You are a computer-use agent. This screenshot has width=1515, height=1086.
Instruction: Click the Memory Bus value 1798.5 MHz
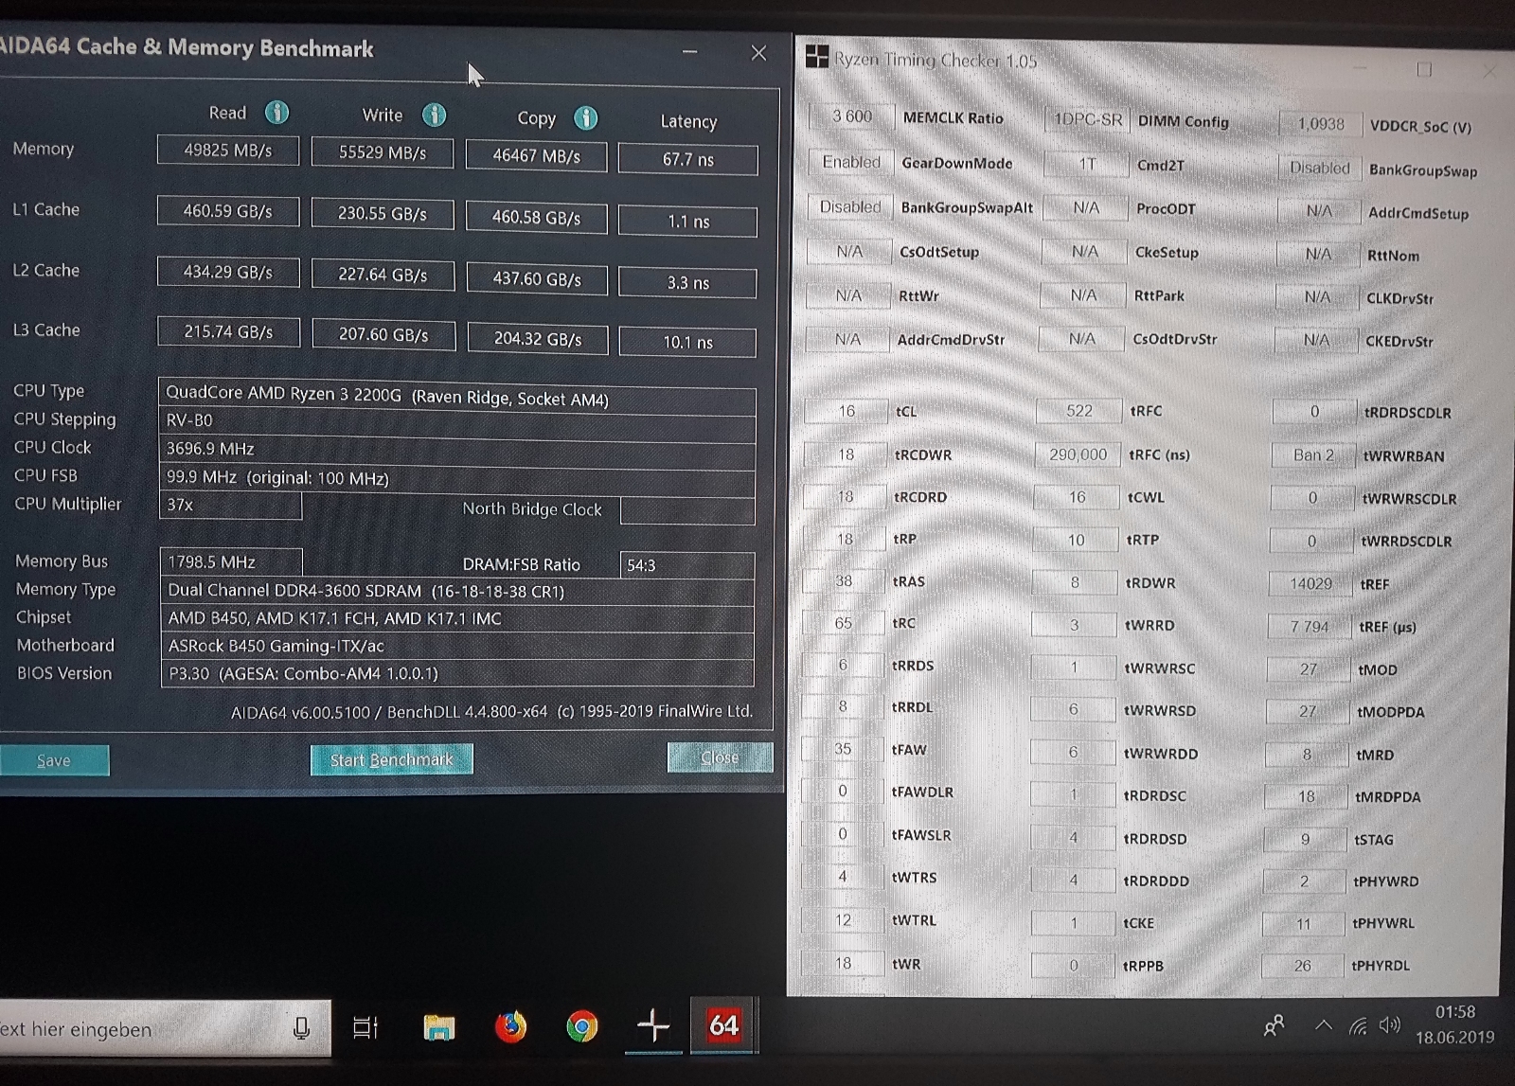[x=231, y=561]
